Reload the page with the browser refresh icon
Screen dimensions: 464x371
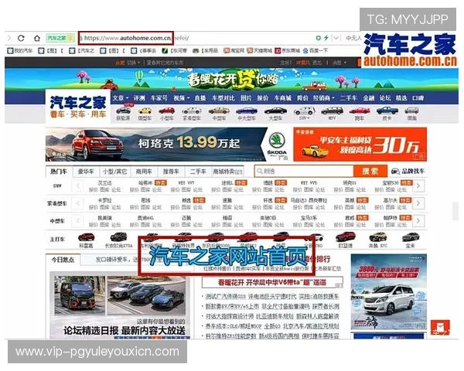21,38
